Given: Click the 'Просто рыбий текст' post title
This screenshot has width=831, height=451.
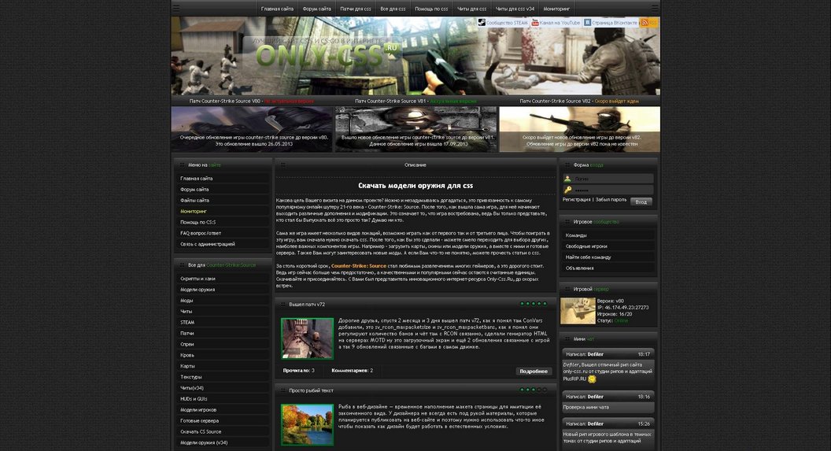Looking at the screenshot, I should pyautogui.click(x=311, y=390).
